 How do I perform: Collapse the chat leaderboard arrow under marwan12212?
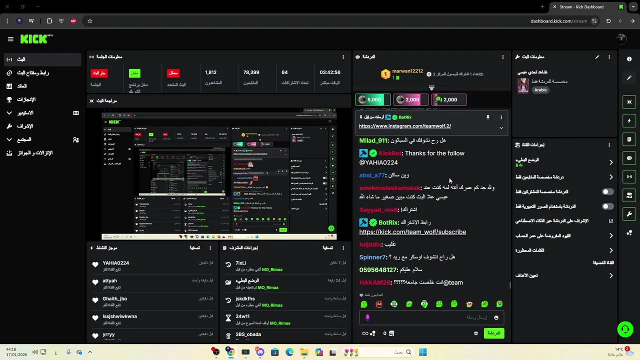tap(431, 87)
